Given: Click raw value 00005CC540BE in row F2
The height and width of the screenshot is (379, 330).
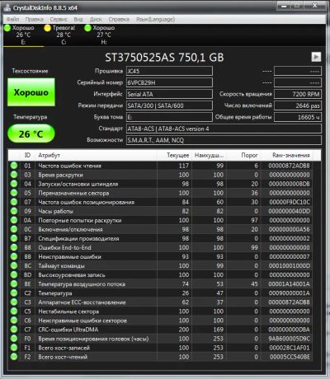Looking at the screenshot, I should pos(290,357).
